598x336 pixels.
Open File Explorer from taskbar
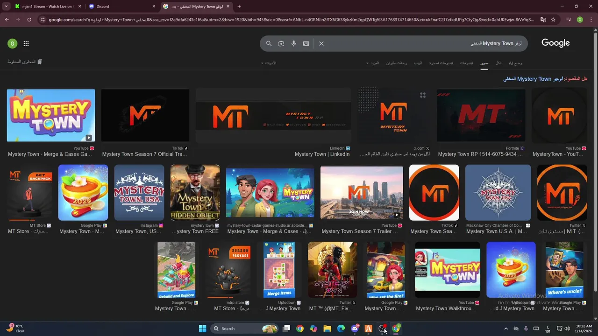coord(327,329)
